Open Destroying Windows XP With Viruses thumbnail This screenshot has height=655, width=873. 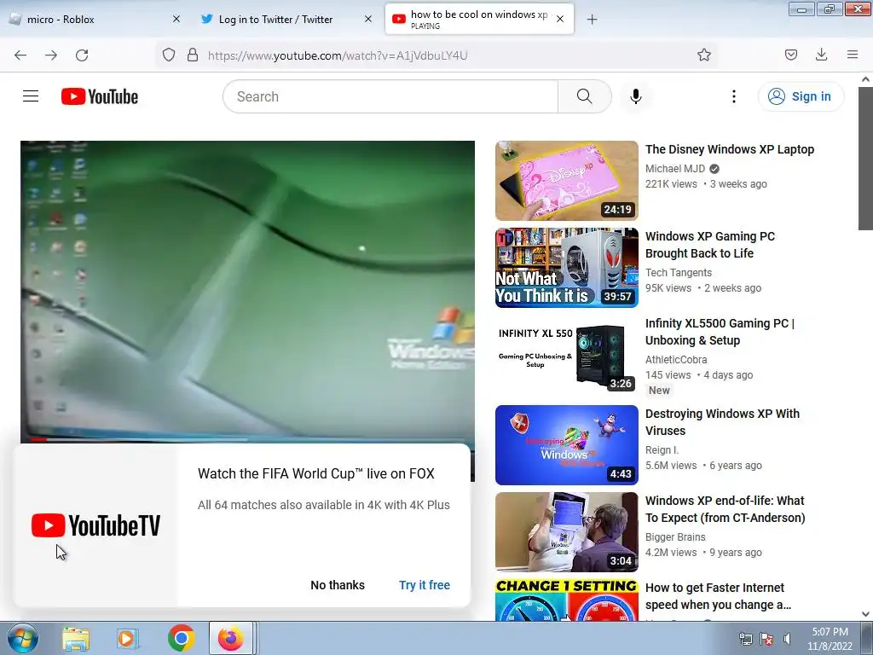pos(567,445)
